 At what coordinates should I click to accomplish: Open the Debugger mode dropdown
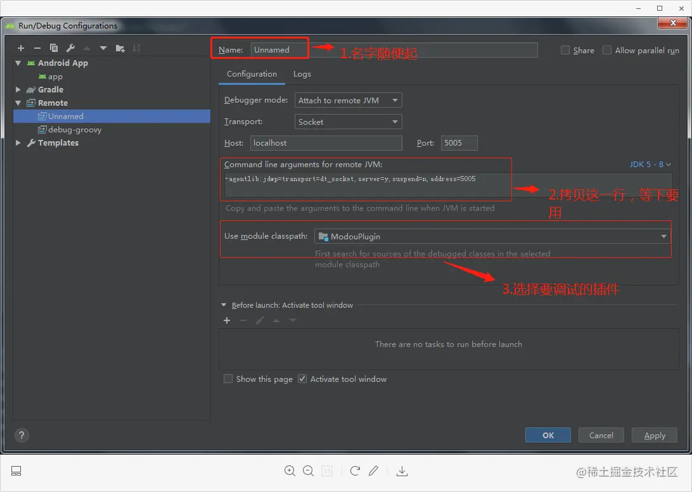pyautogui.click(x=348, y=100)
